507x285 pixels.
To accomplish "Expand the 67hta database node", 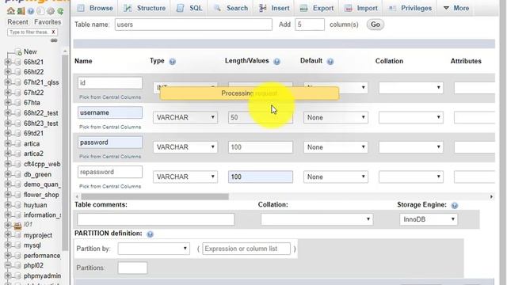I will click(x=8, y=102).
